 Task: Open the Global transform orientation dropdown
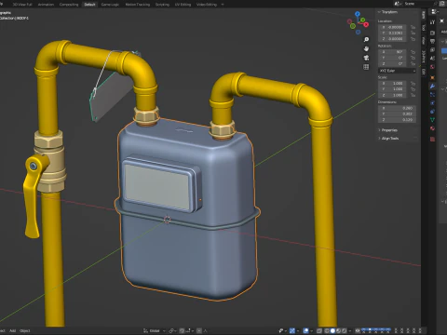(x=155, y=330)
